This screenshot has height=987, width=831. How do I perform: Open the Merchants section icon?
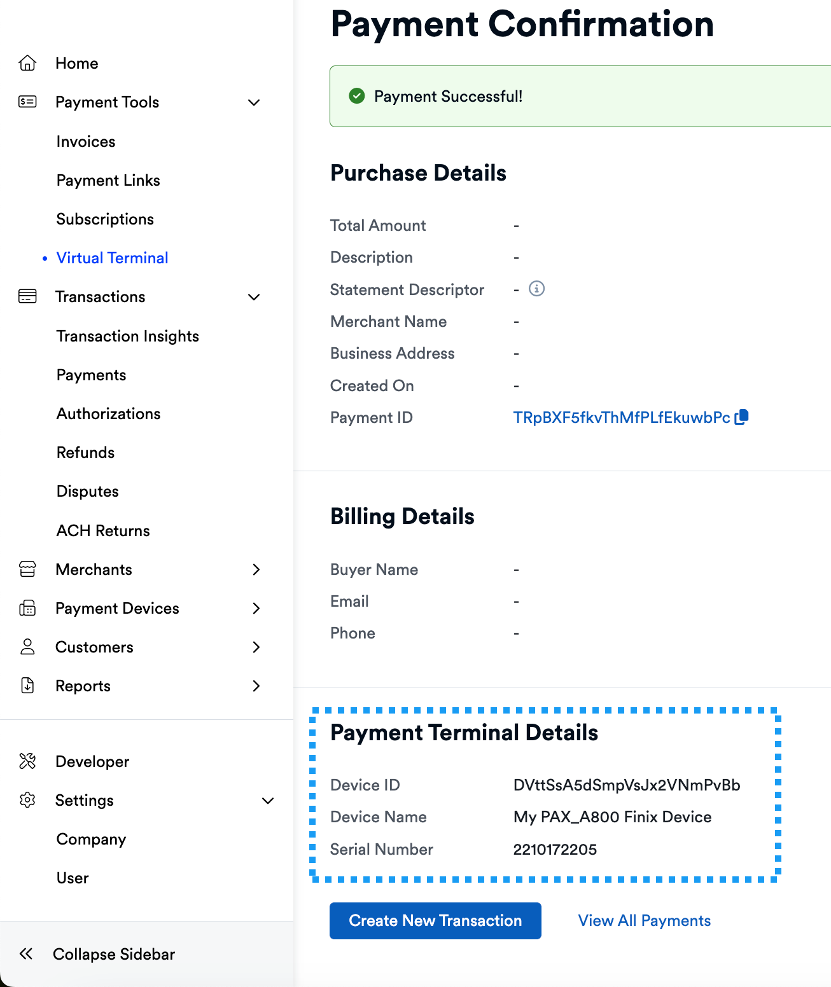pyautogui.click(x=27, y=569)
